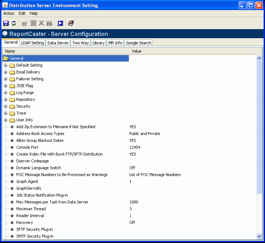This screenshot has width=265, height=243.
Task: Click the grayed factory towers icon
Action: tap(49, 23)
